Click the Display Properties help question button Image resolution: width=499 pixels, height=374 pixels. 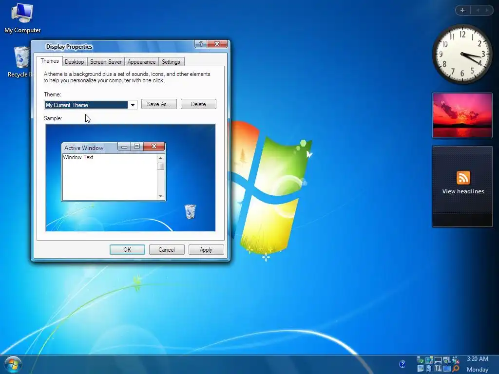tap(201, 44)
